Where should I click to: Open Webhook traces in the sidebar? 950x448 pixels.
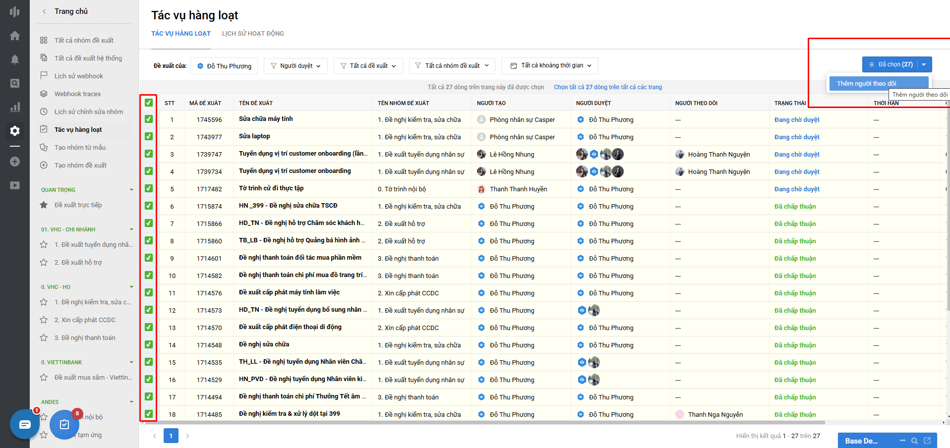click(x=77, y=94)
